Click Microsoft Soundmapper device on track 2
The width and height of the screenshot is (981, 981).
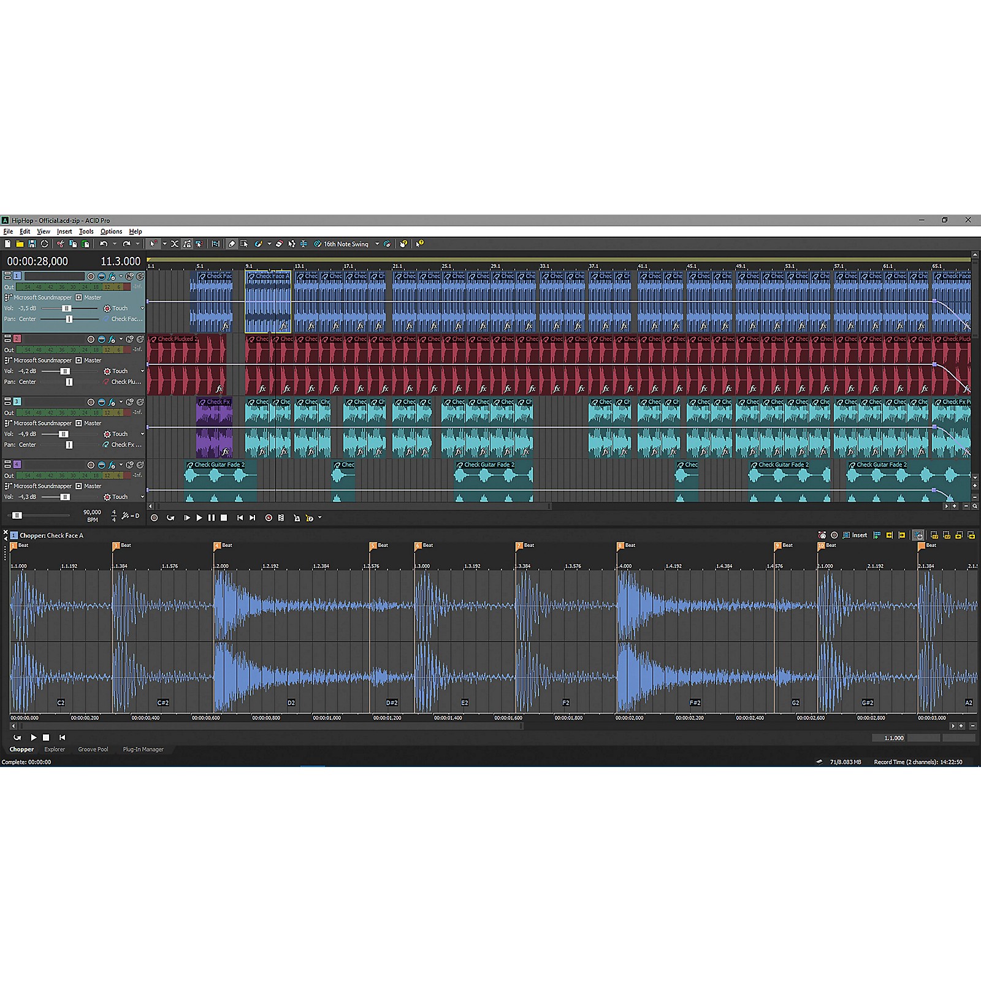43,361
